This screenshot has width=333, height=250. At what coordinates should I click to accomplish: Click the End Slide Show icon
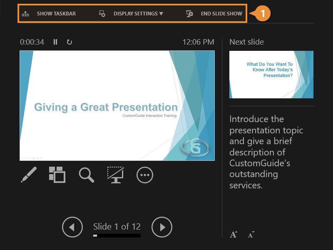189,13
